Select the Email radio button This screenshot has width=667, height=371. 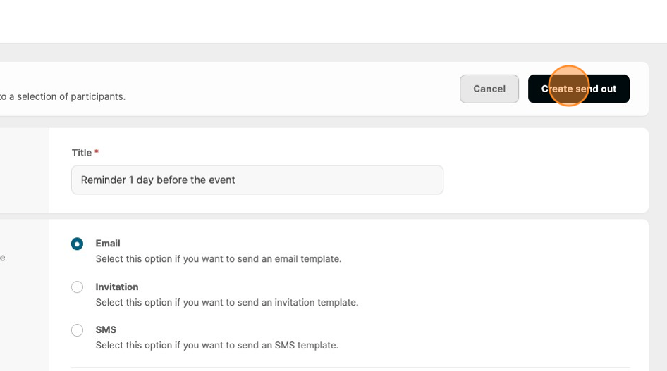click(78, 244)
